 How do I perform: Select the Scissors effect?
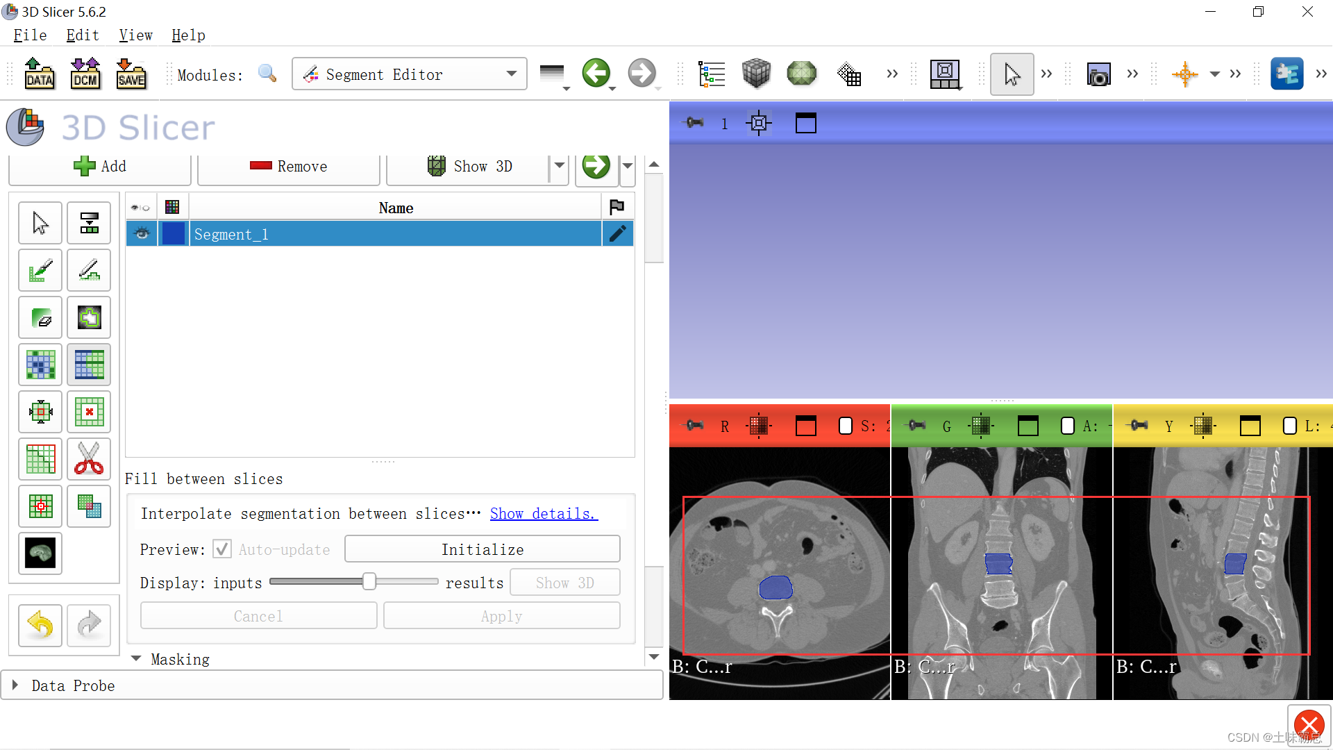89,459
